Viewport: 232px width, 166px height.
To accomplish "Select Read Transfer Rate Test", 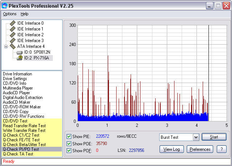I will (32, 126).
